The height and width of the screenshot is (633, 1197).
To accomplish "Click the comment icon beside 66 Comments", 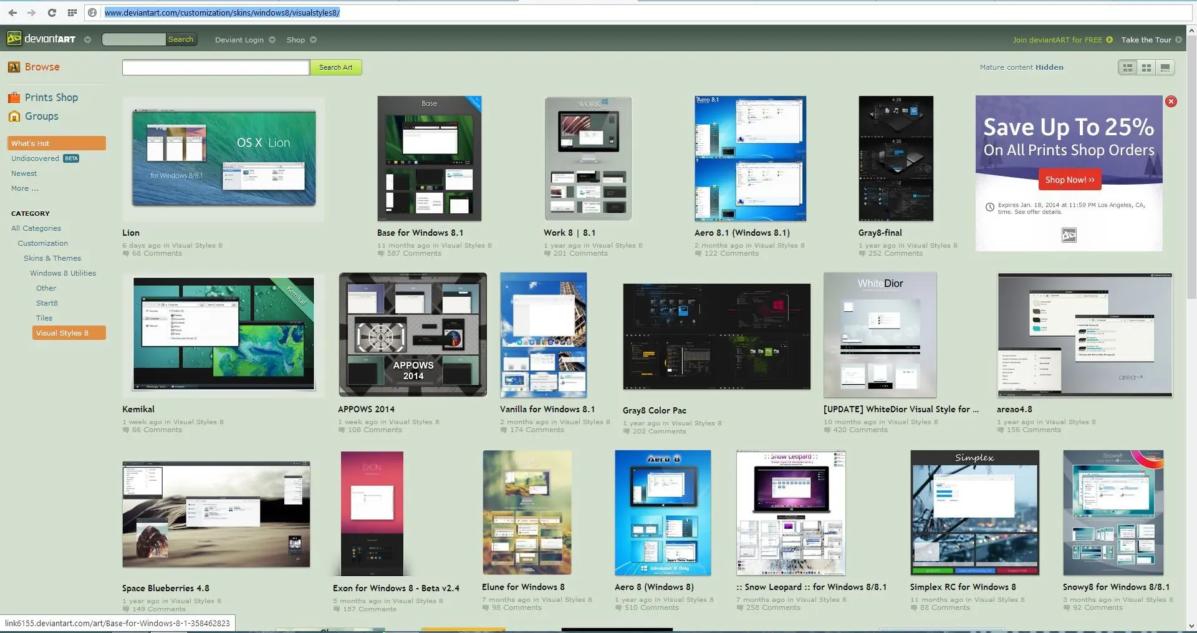I will (x=126, y=430).
